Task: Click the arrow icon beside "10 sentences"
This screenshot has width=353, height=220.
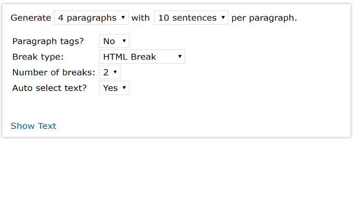Action: (223, 18)
